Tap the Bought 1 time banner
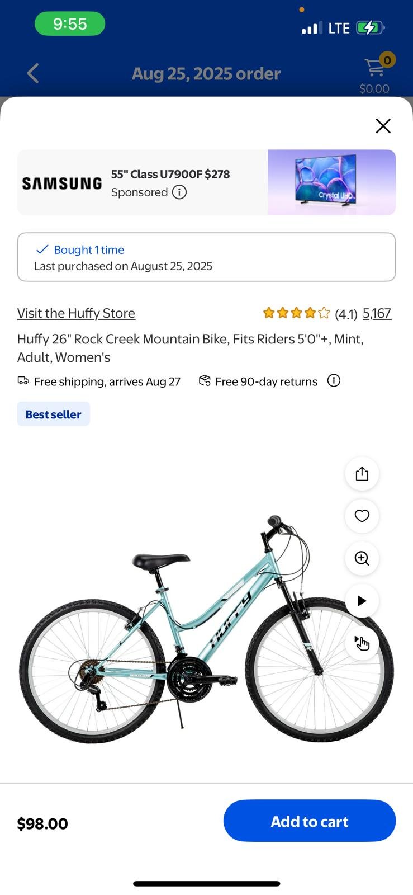 206,257
